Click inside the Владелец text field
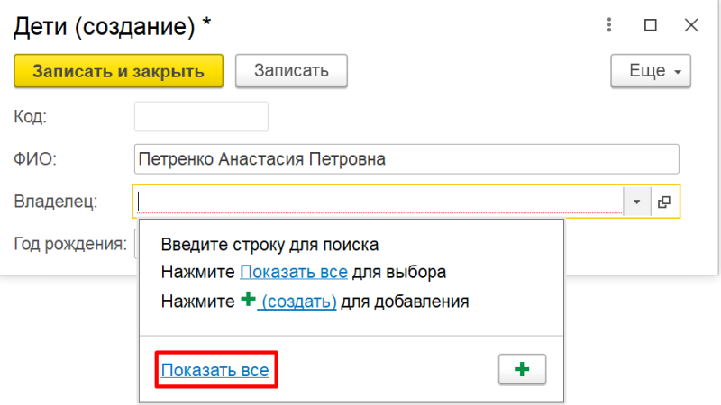The width and height of the screenshot is (721, 405). 379,202
